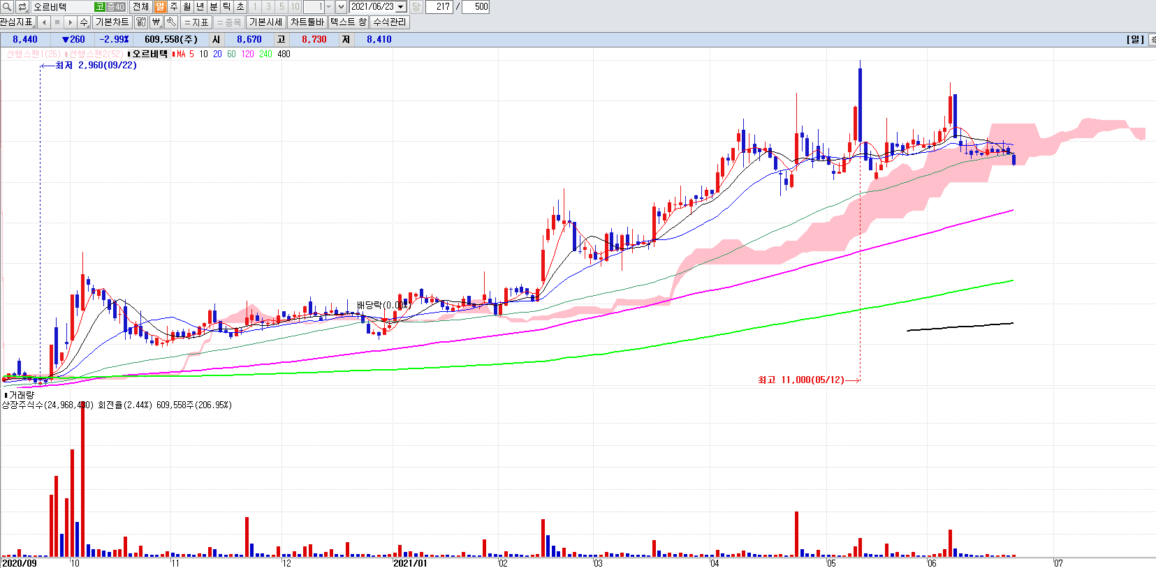Click the 당 button near the date
This screenshot has width=1156, height=568.
416,6
